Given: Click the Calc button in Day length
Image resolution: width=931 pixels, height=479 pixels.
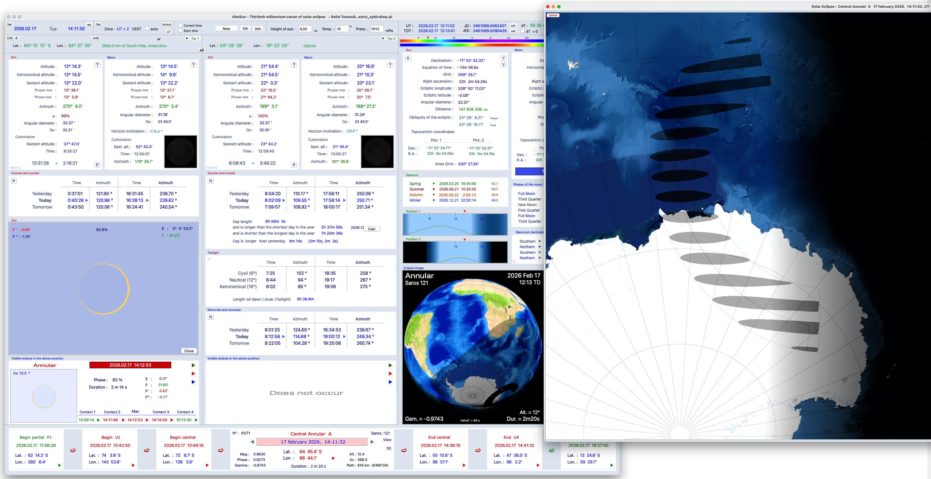Looking at the screenshot, I should (x=372, y=229).
